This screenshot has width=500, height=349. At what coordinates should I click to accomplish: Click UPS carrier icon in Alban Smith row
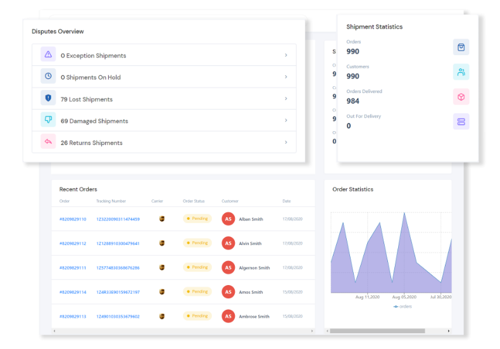tap(162, 219)
